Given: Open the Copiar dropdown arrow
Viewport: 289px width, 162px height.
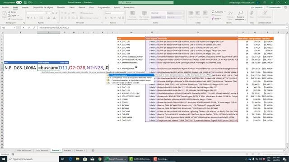Looking at the screenshot, I should (x=18, y=15).
